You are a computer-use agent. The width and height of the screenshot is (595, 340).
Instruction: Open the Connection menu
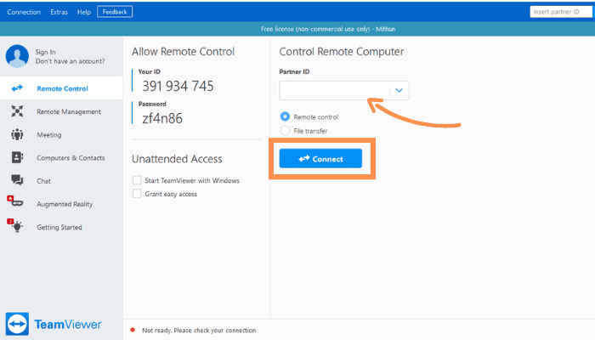point(24,12)
